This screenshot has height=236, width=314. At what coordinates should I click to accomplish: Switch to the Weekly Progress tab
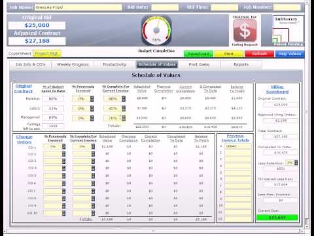coord(73,64)
